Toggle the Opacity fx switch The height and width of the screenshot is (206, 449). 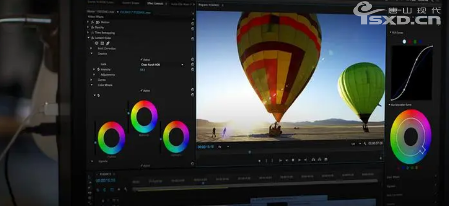pos(92,27)
